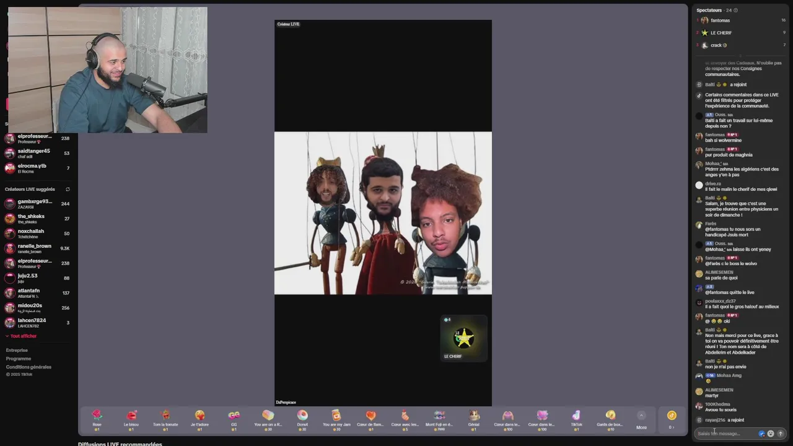
Task: Send the Génial gift
Action: (x=473, y=419)
